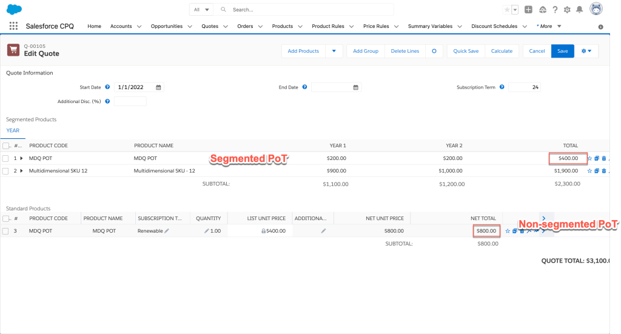Click the Calculate button
Image resolution: width=621 pixels, height=334 pixels.
(502, 51)
